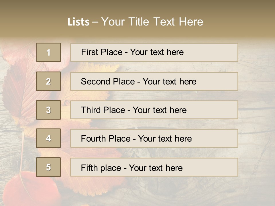
Task: Select the number 4 square
Action: tap(48, 138)
